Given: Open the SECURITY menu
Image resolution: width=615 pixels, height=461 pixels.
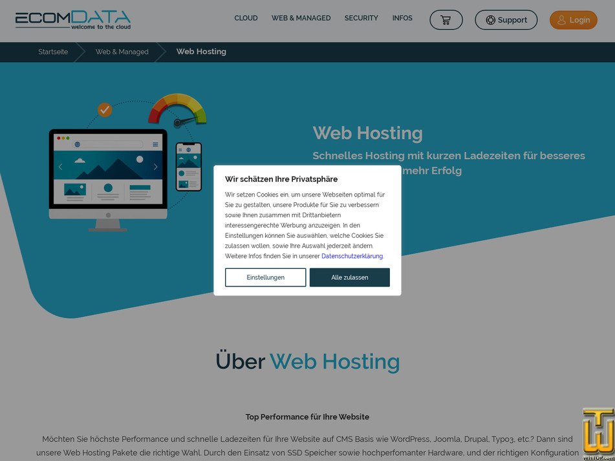Looking at the screenshot, I should coord(361,18).
